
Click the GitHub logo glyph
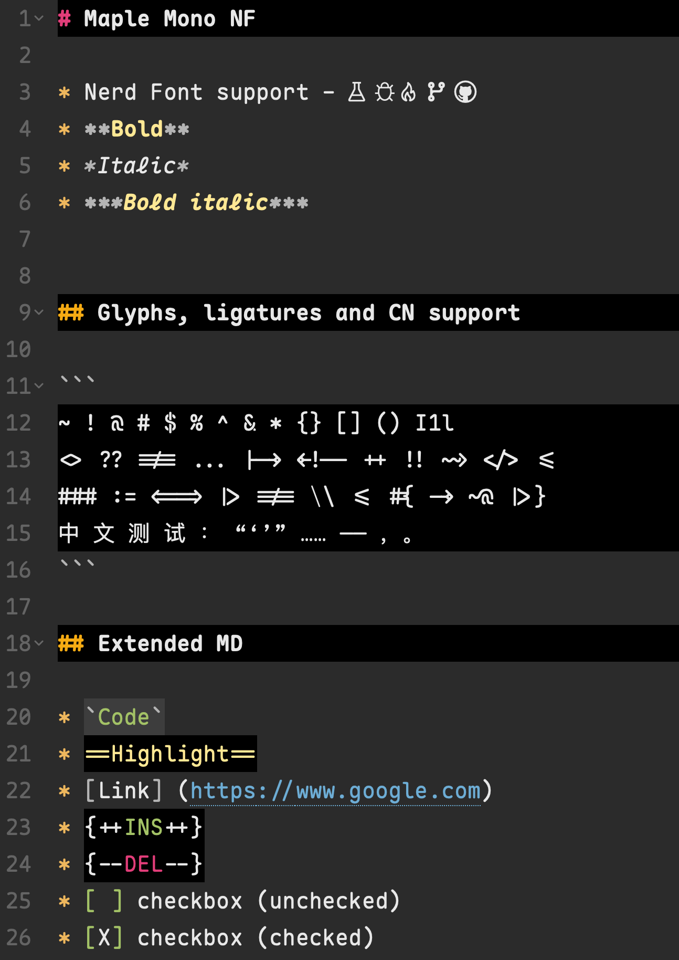coord(465,92)
